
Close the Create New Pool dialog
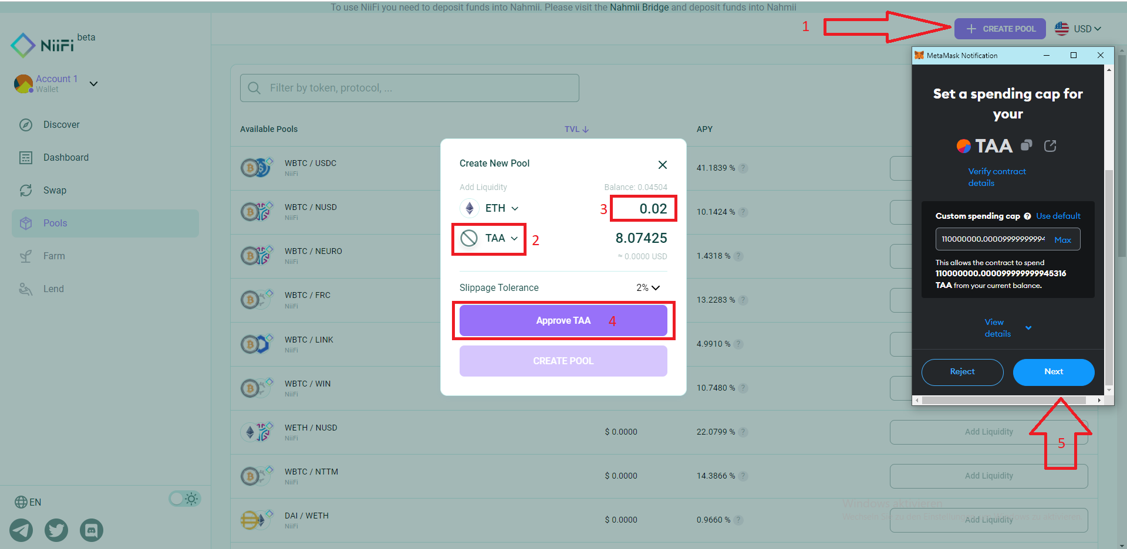(x=663, y=165)
